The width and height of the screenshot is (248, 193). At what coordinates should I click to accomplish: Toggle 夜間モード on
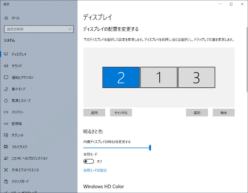point(89,161)
